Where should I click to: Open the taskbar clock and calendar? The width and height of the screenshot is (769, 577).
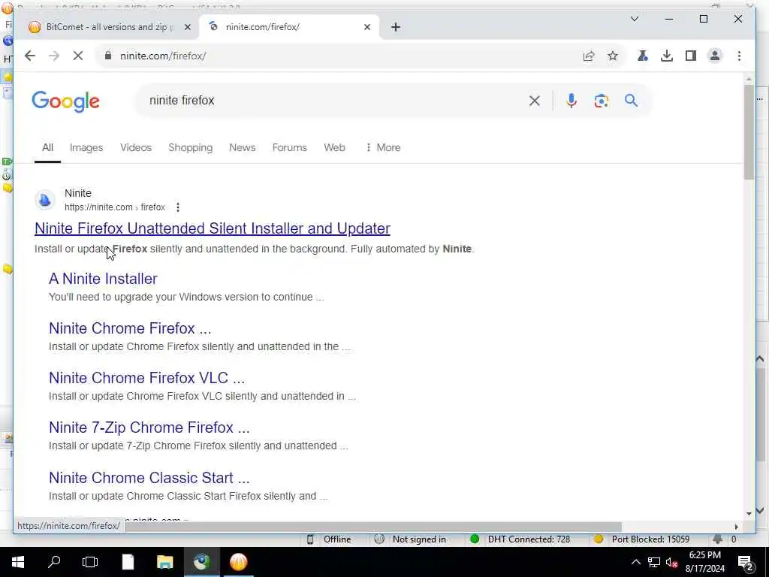pyautogui.click(x=704, y=562)
